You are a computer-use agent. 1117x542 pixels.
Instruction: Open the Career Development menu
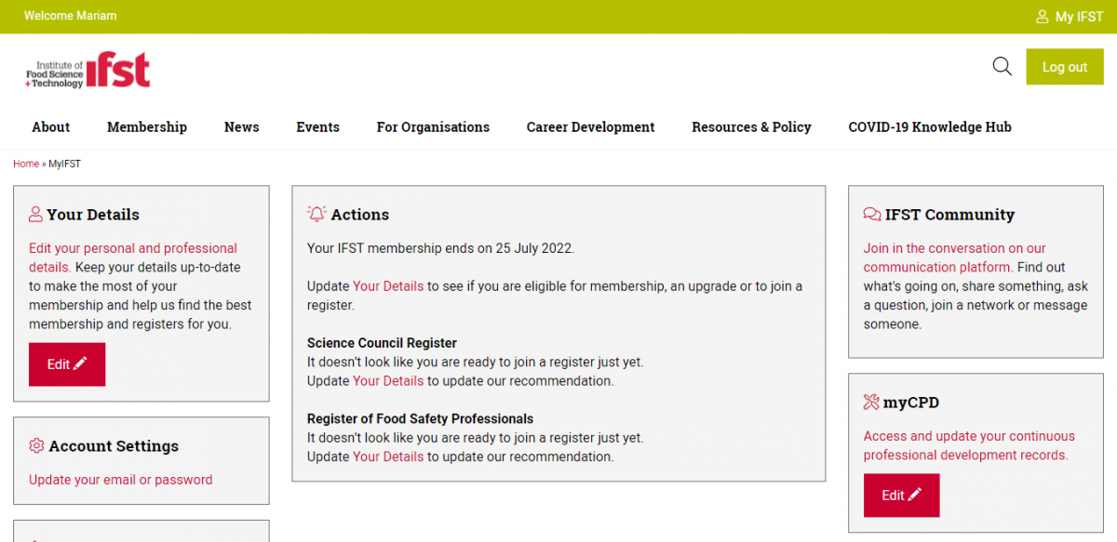pos(590,127)
